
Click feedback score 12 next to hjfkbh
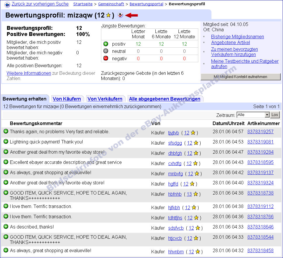(187, 208)
